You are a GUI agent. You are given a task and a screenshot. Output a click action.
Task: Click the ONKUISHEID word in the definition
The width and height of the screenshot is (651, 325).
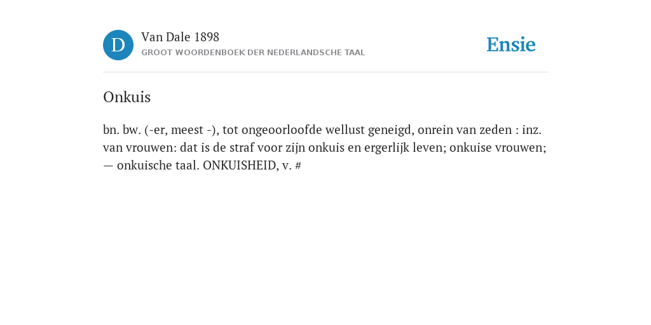pyautogui.click(x=239, y=166)
